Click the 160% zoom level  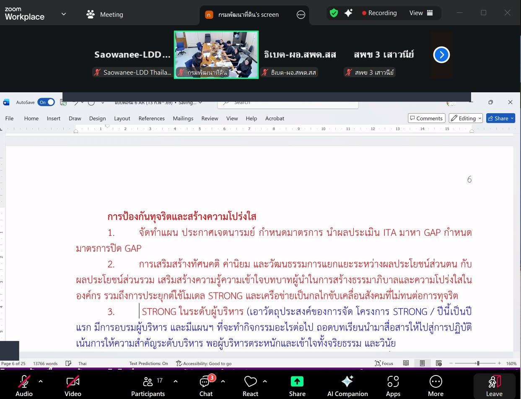511,363
